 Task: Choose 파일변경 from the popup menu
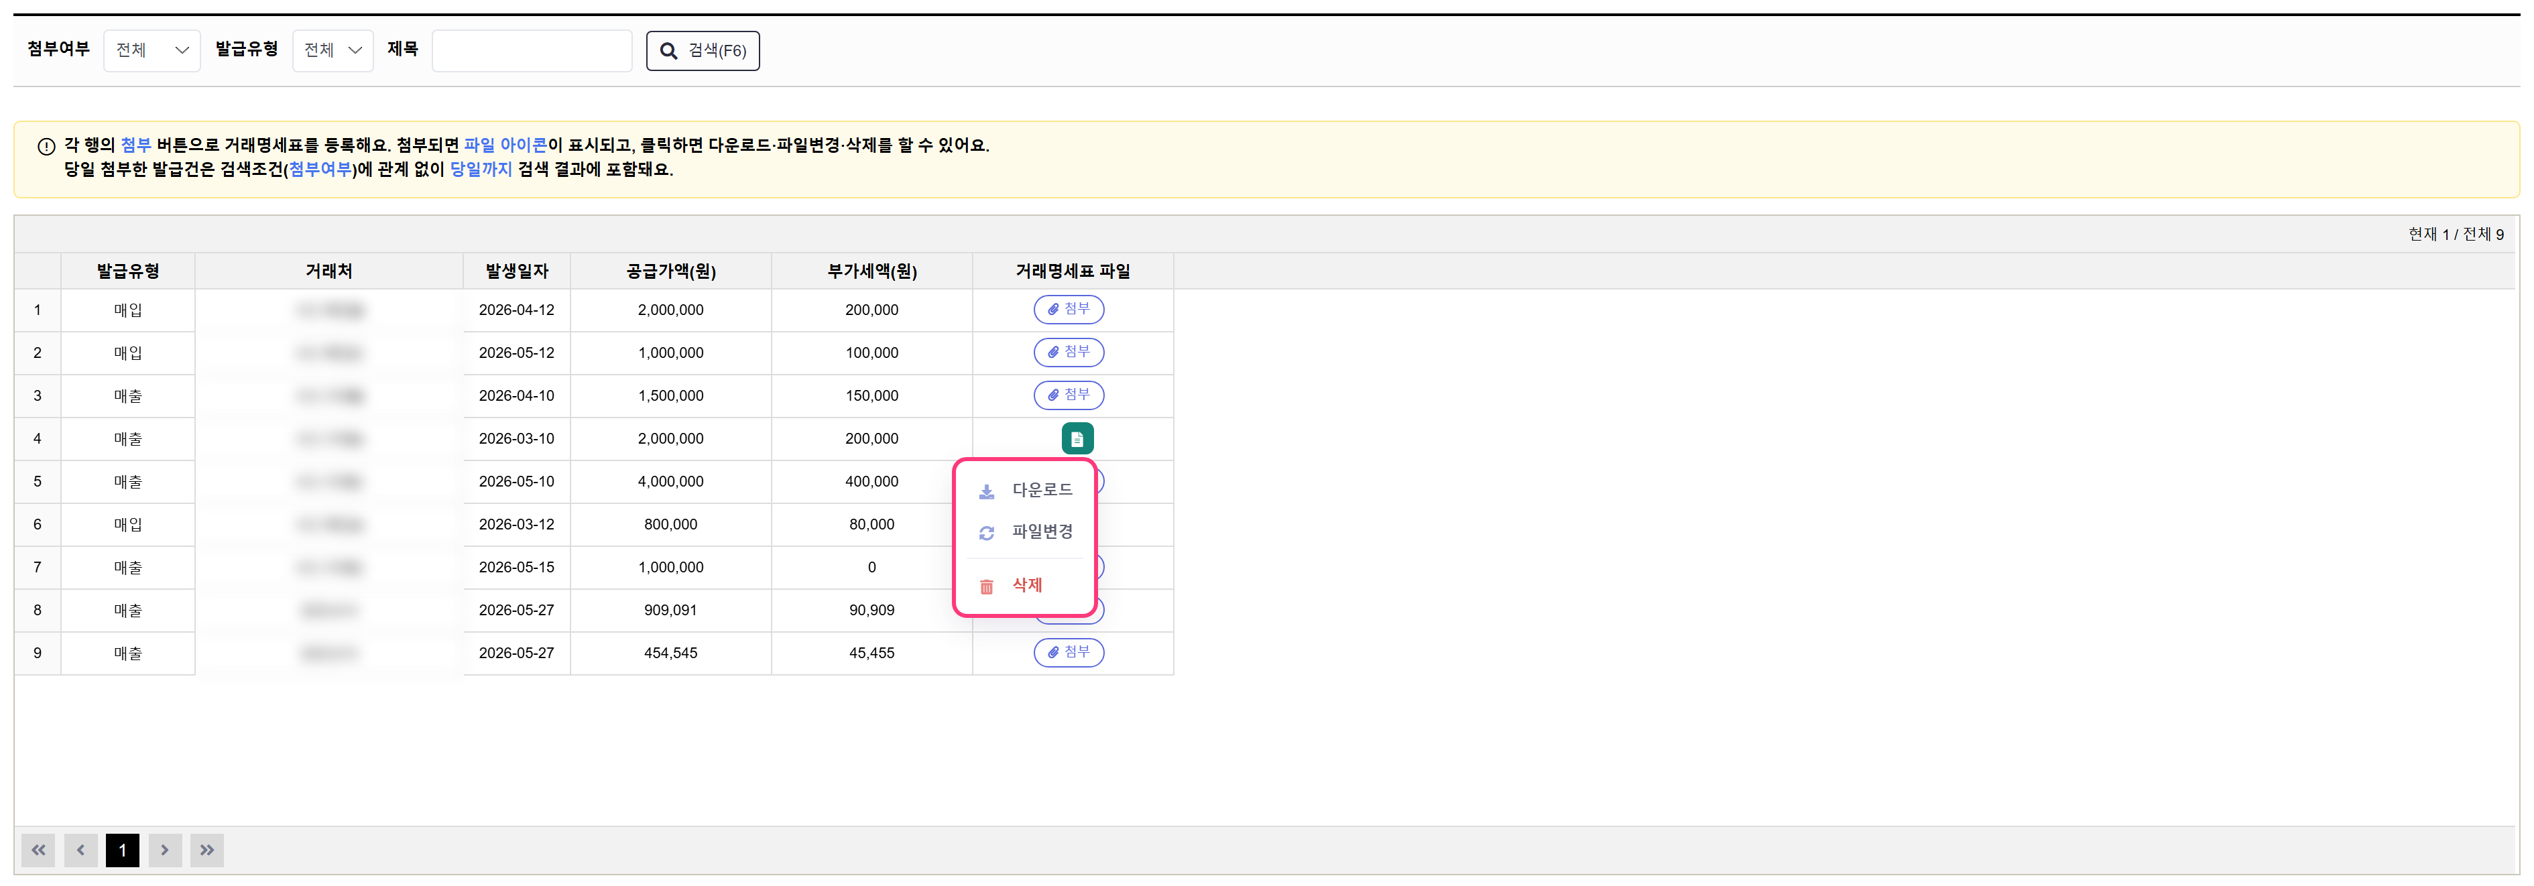1025,532
